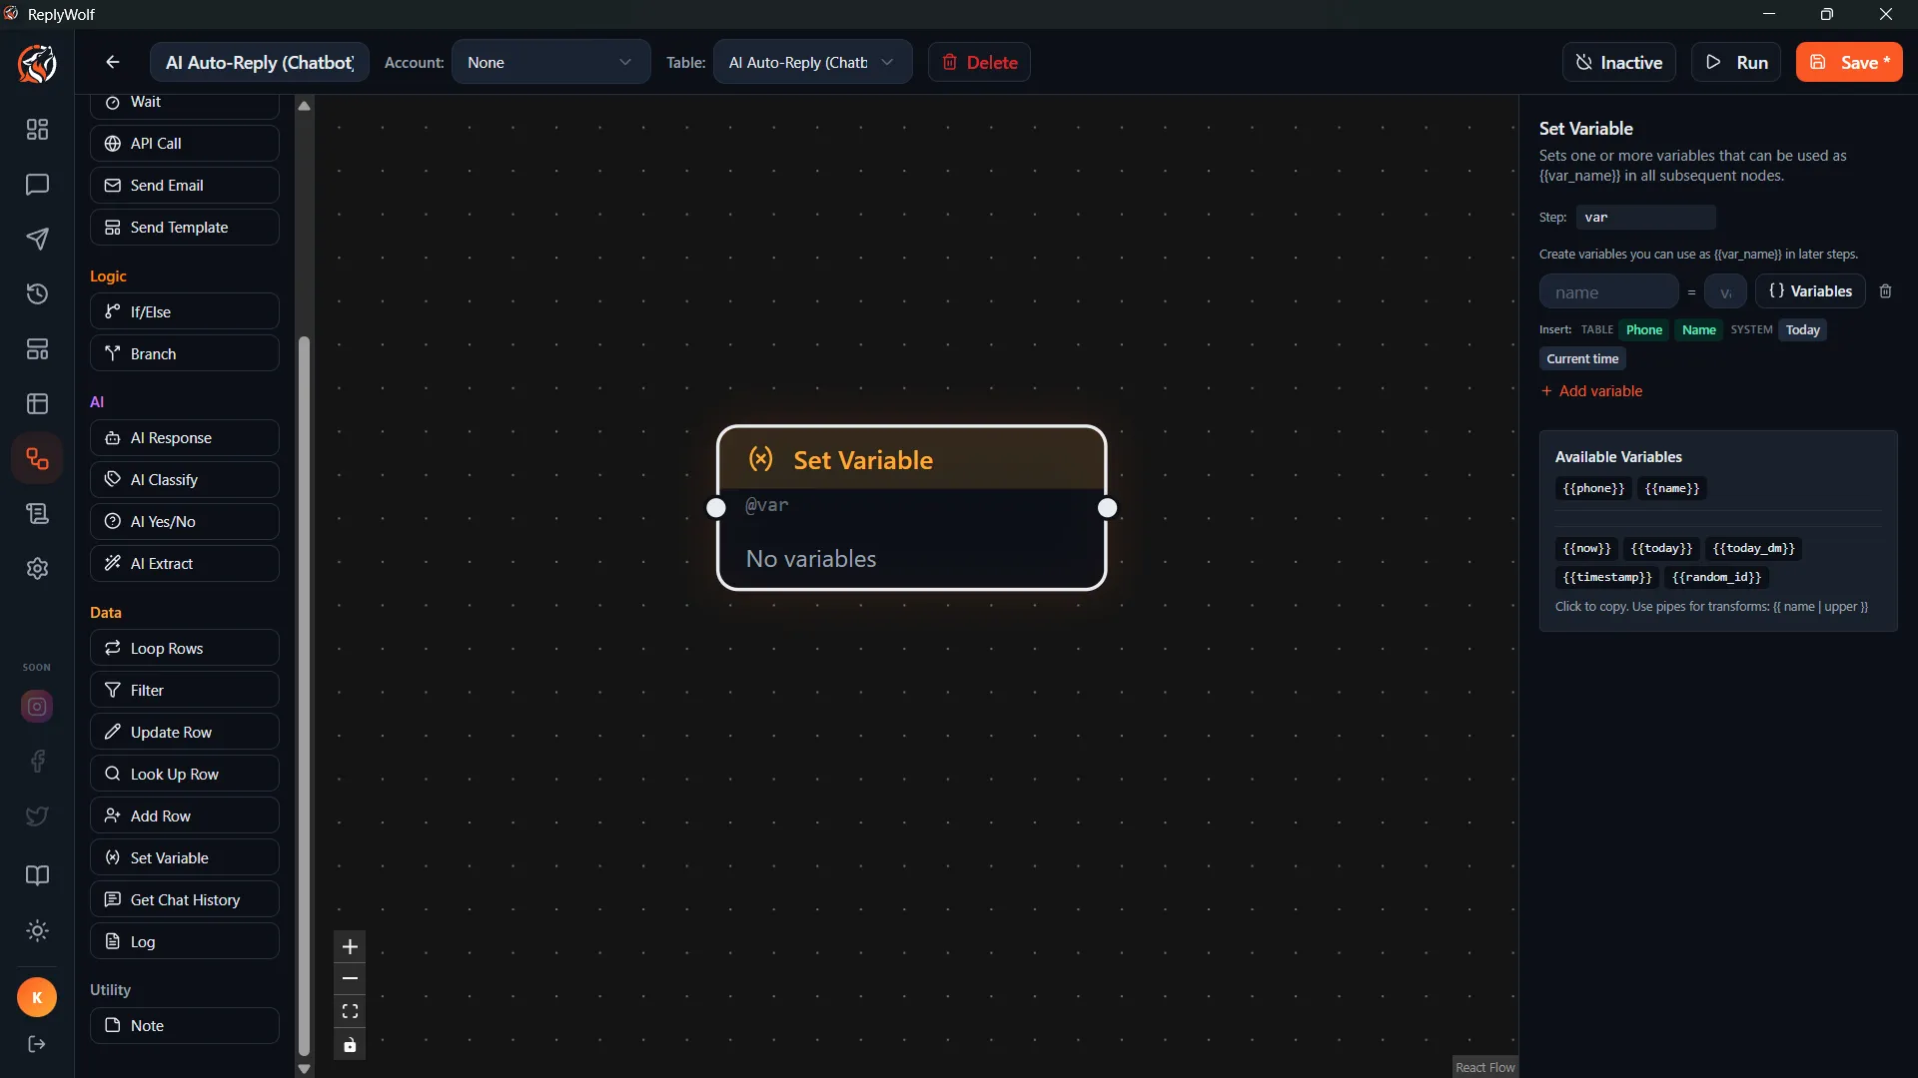Click the fit view canvas control

[x=350, y=1012]
